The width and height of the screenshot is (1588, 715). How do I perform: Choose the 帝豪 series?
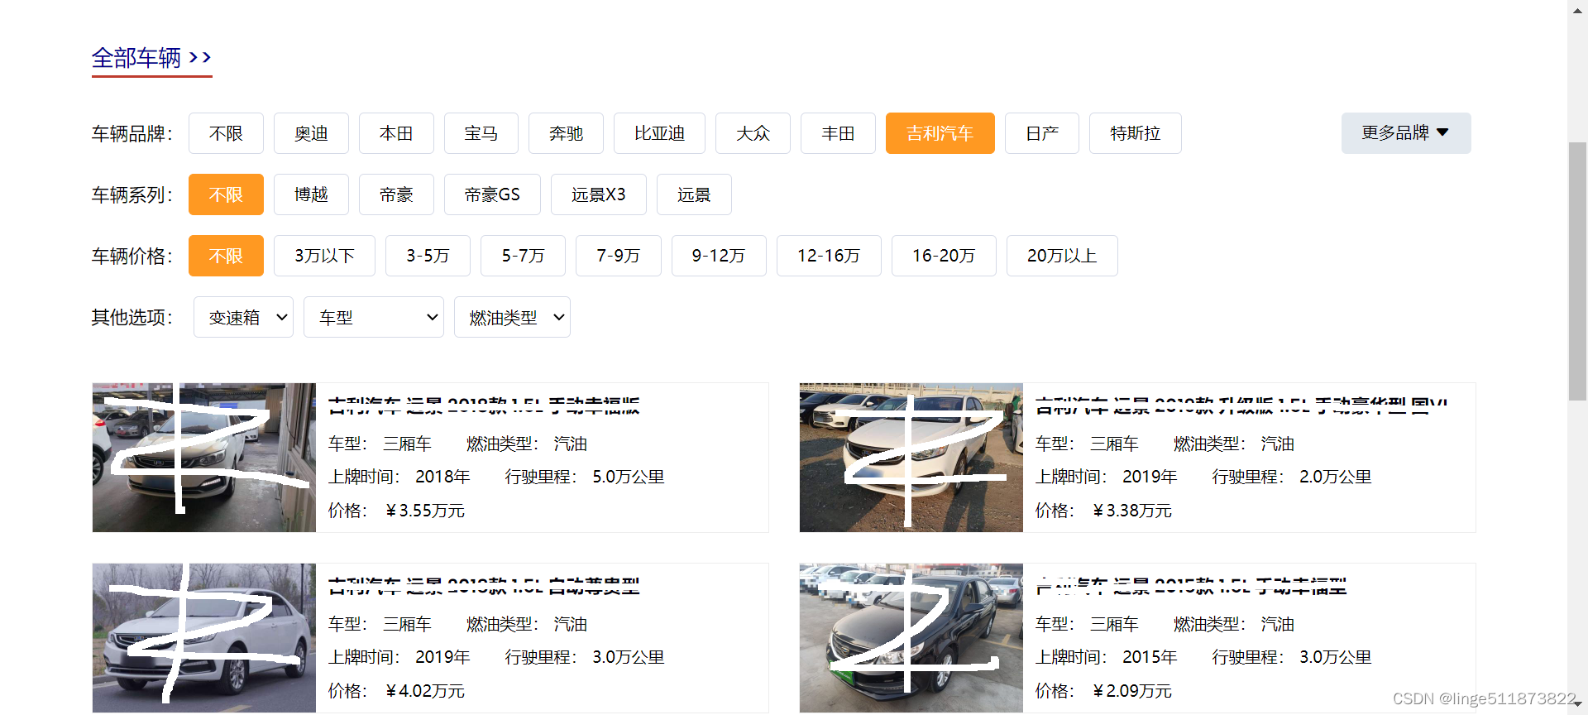click(x=396, y=194)
